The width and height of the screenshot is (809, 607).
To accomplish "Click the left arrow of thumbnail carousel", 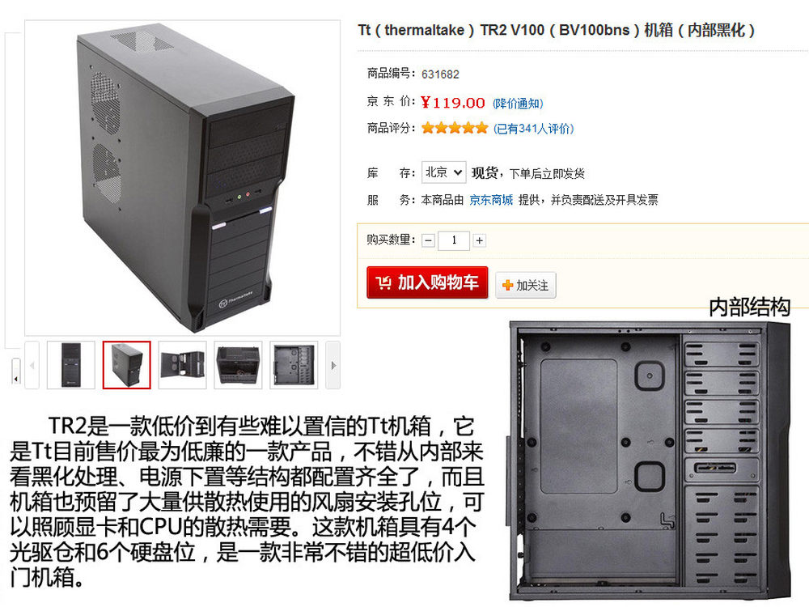I will pos(32,366).
